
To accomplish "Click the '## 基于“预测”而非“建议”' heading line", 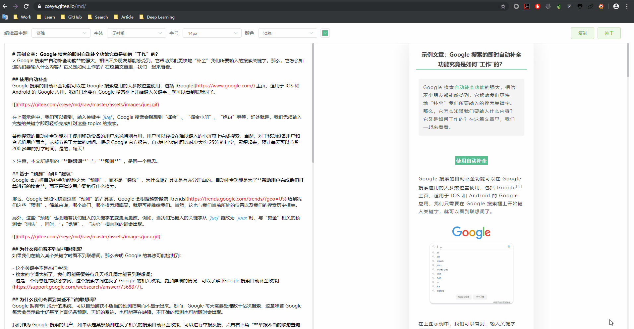I will (42, 174).
